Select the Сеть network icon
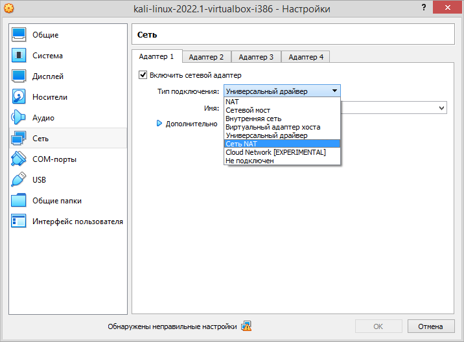The height and width of the screenshot is (342, 464). 19,138
